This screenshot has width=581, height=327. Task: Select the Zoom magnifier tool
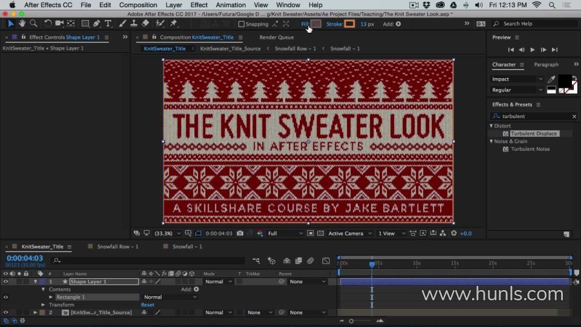click(33, 24)
